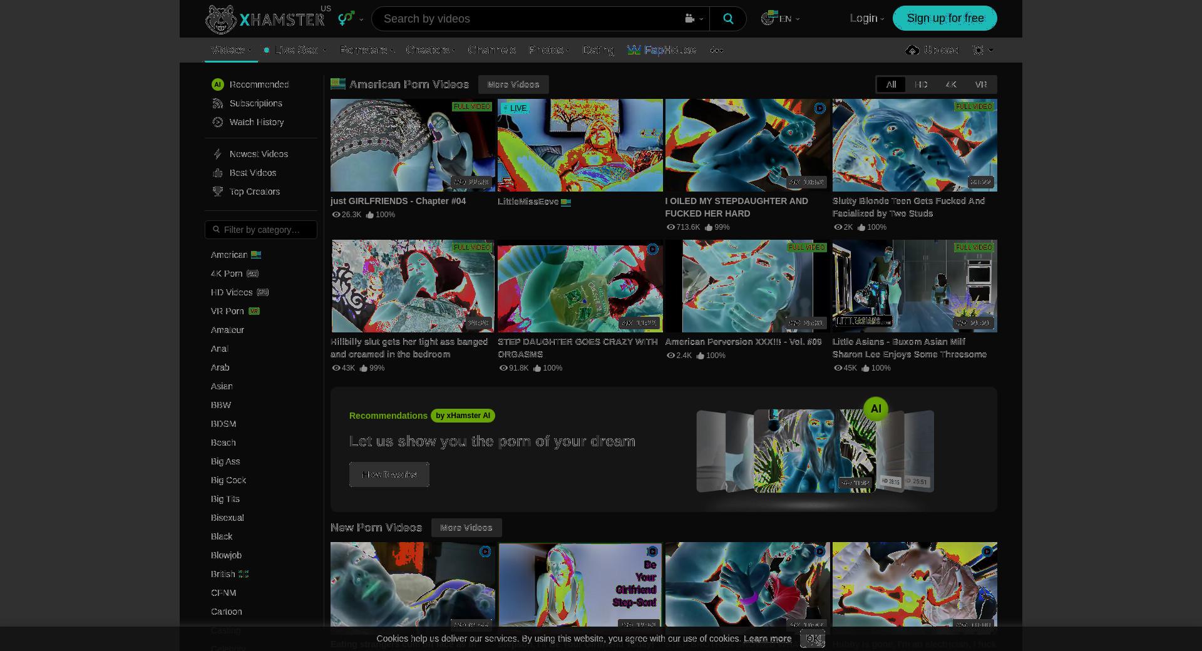The height and width of the screenshot is (651, 1202).
Task: Open the Login dropdown arrow
Action: (x=883, y=19)
